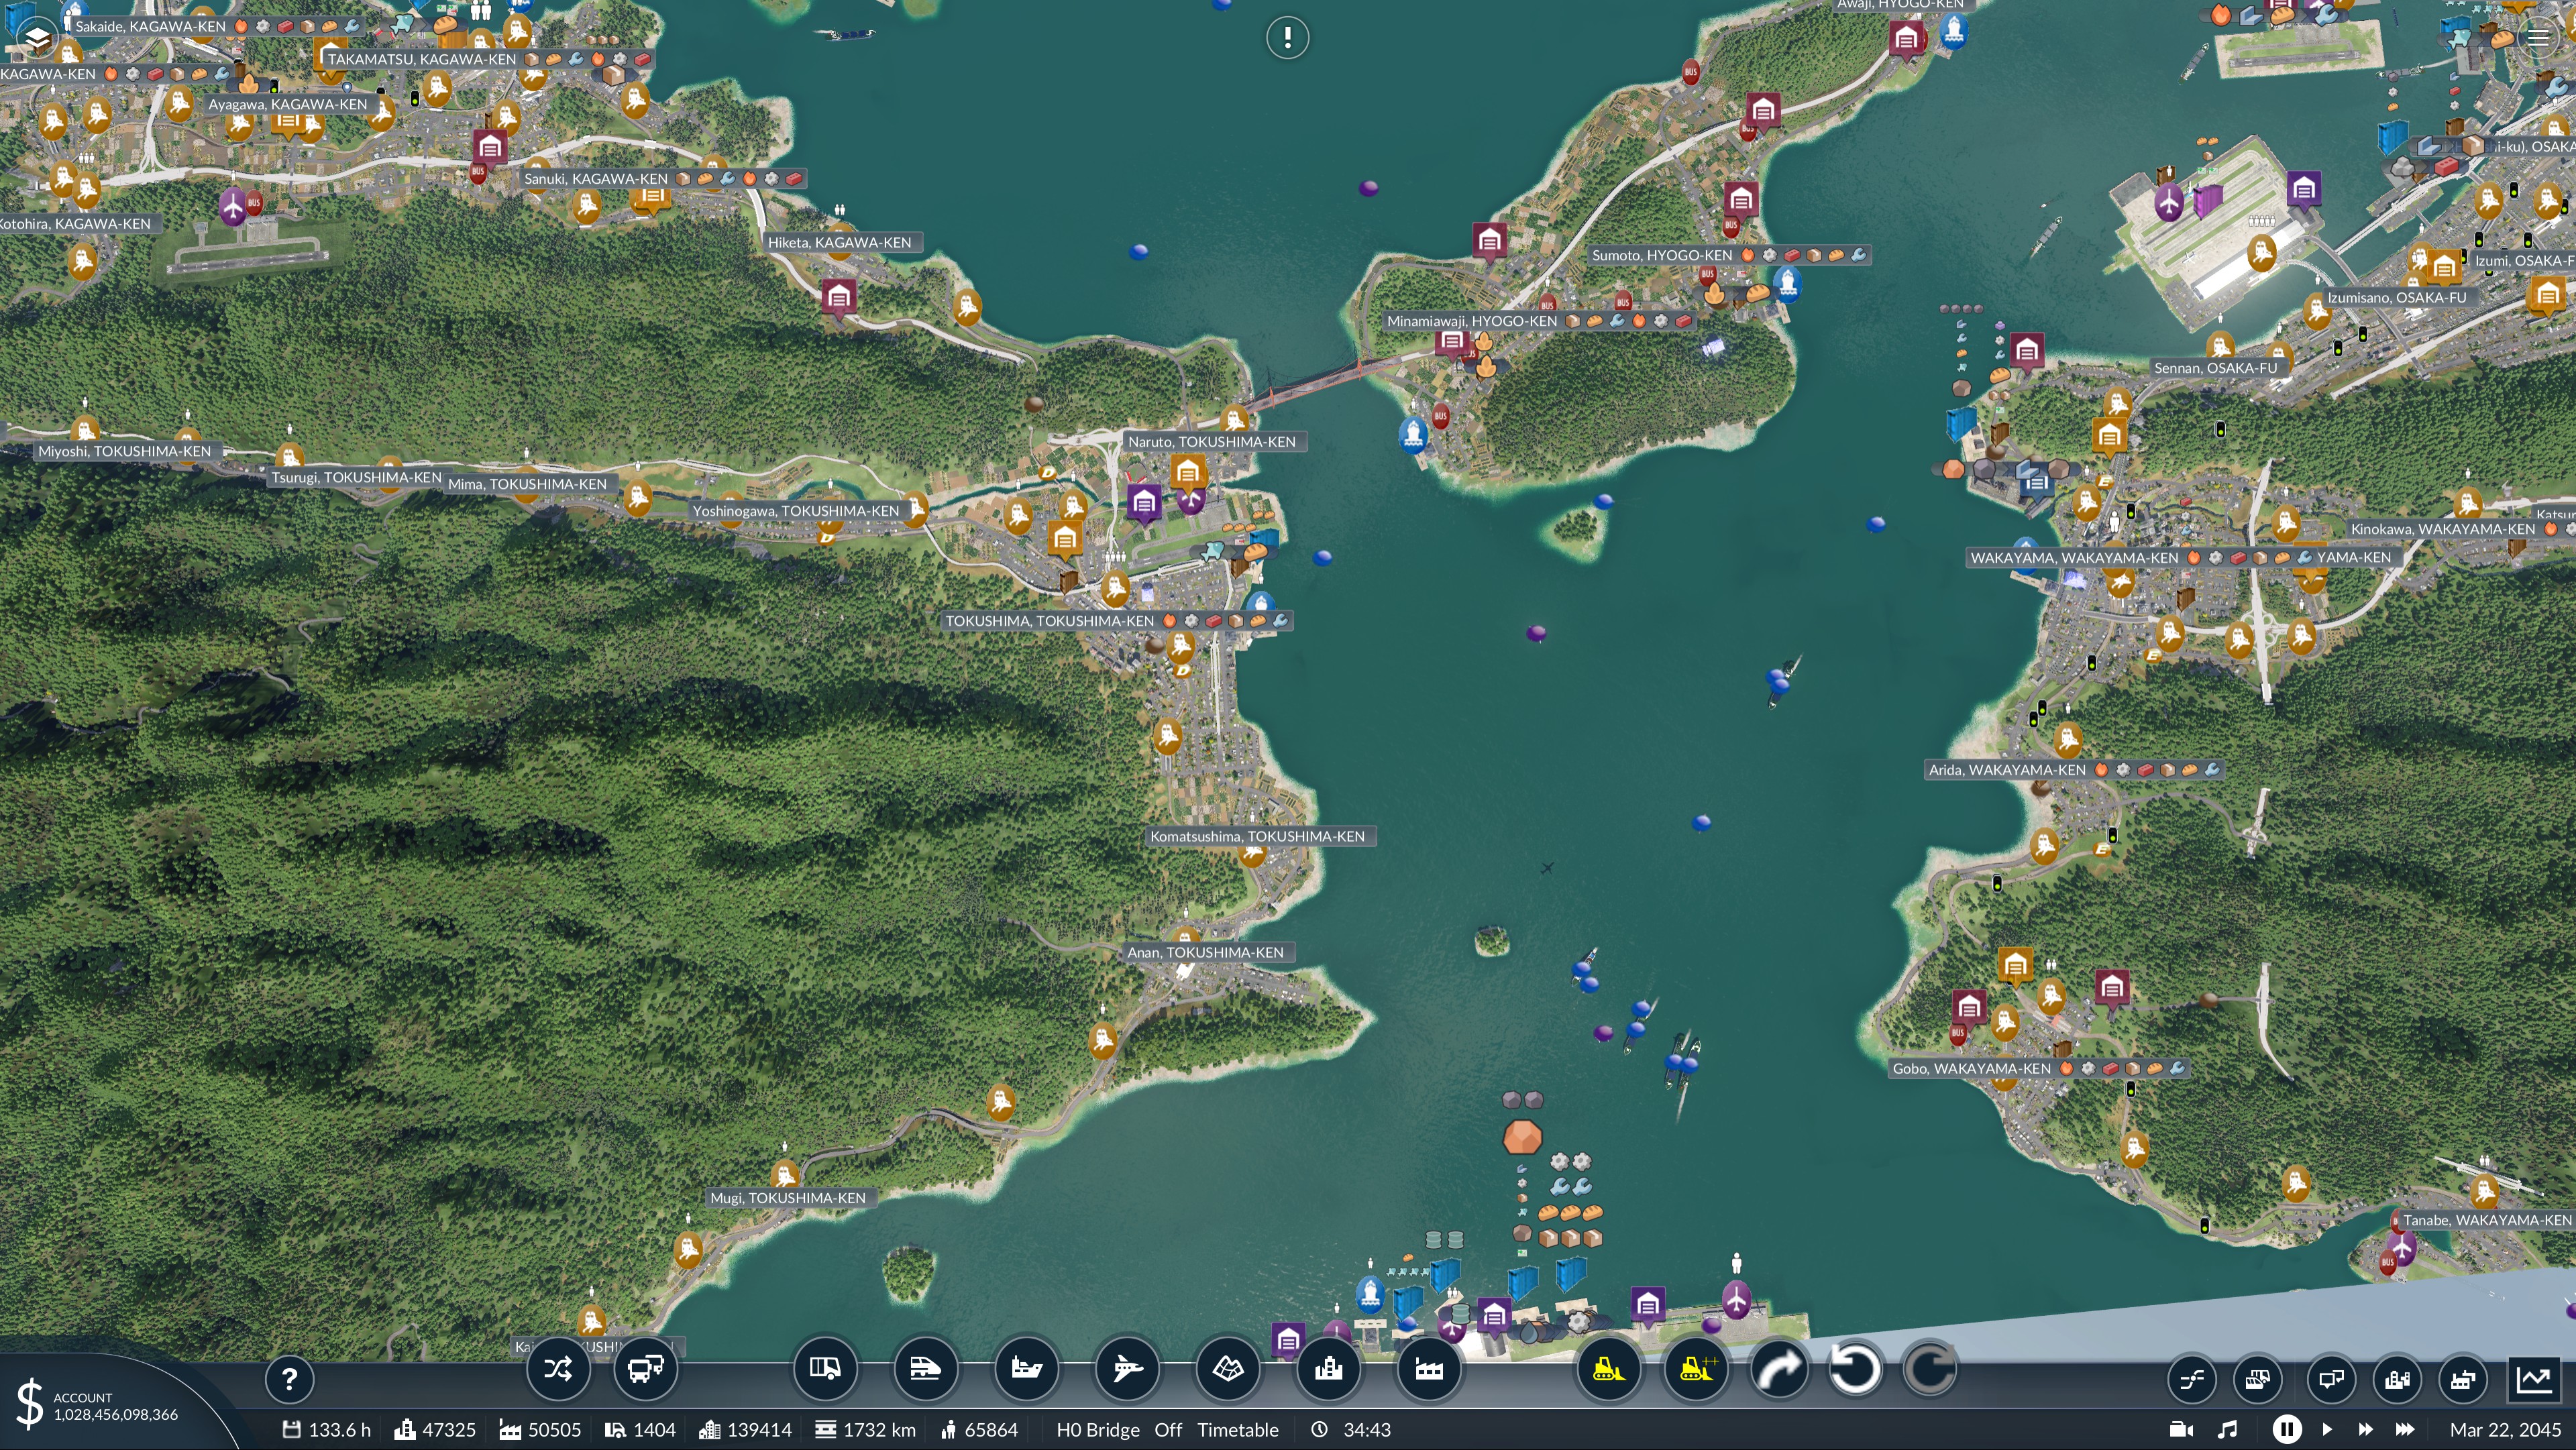2576x1450 pixels.
Task: Pause the game simulation
Action: [2286, 1429]
